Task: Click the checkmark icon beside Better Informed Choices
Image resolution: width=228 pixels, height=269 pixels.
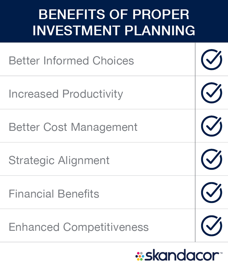Action: pos(212,59)
